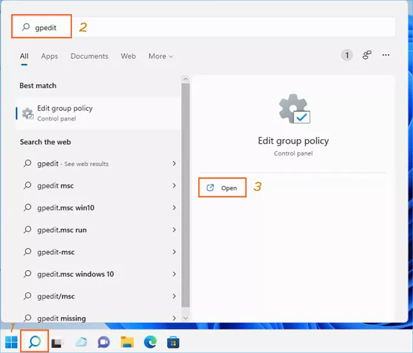Expand the More dropdown

tap(160, 56)
